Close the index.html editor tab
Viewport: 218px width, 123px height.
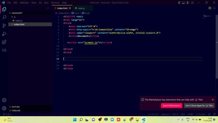[70, 8]
